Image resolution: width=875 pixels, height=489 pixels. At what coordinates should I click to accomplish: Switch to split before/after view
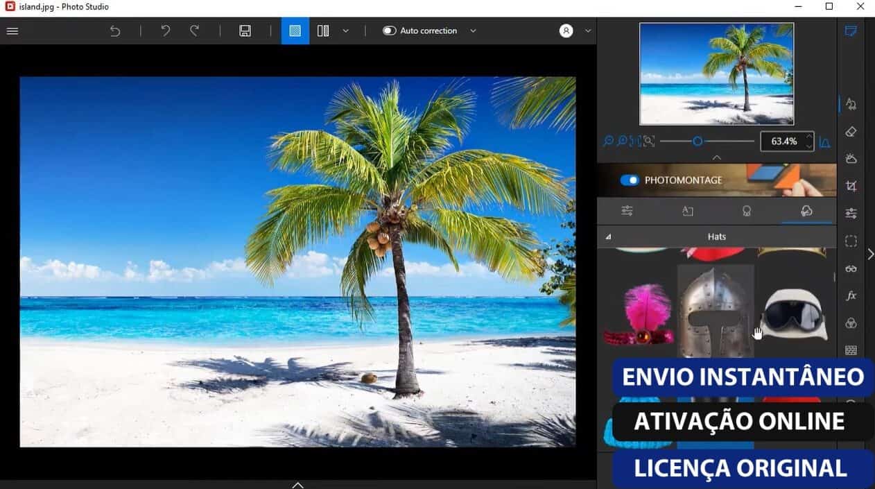point(323,31)
